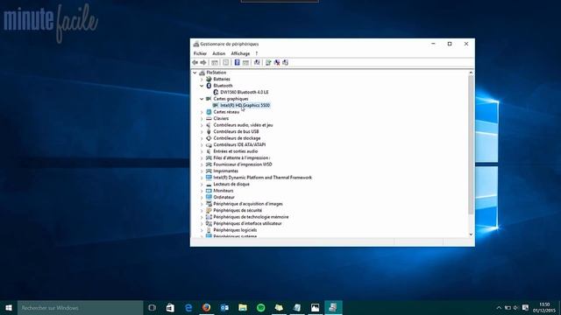Expand Contrôleurs de bus USB
Screen dimensions: 561x315
tap(202, 132)
